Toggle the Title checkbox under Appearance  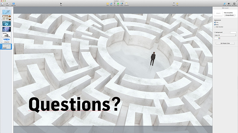point(215,22)
